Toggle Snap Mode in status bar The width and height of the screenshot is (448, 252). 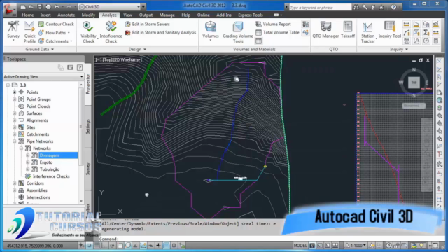pos(90,246)
